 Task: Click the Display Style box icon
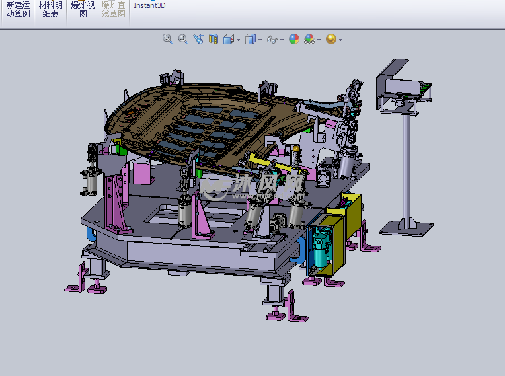(251, 40)
